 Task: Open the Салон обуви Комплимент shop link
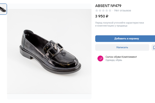click(121, 57)
